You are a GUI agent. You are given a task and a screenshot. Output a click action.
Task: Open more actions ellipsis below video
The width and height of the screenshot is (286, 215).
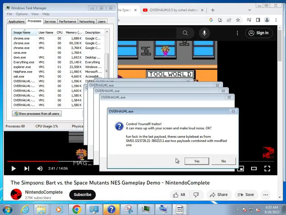pyautogui.click(x=266, y=195)
